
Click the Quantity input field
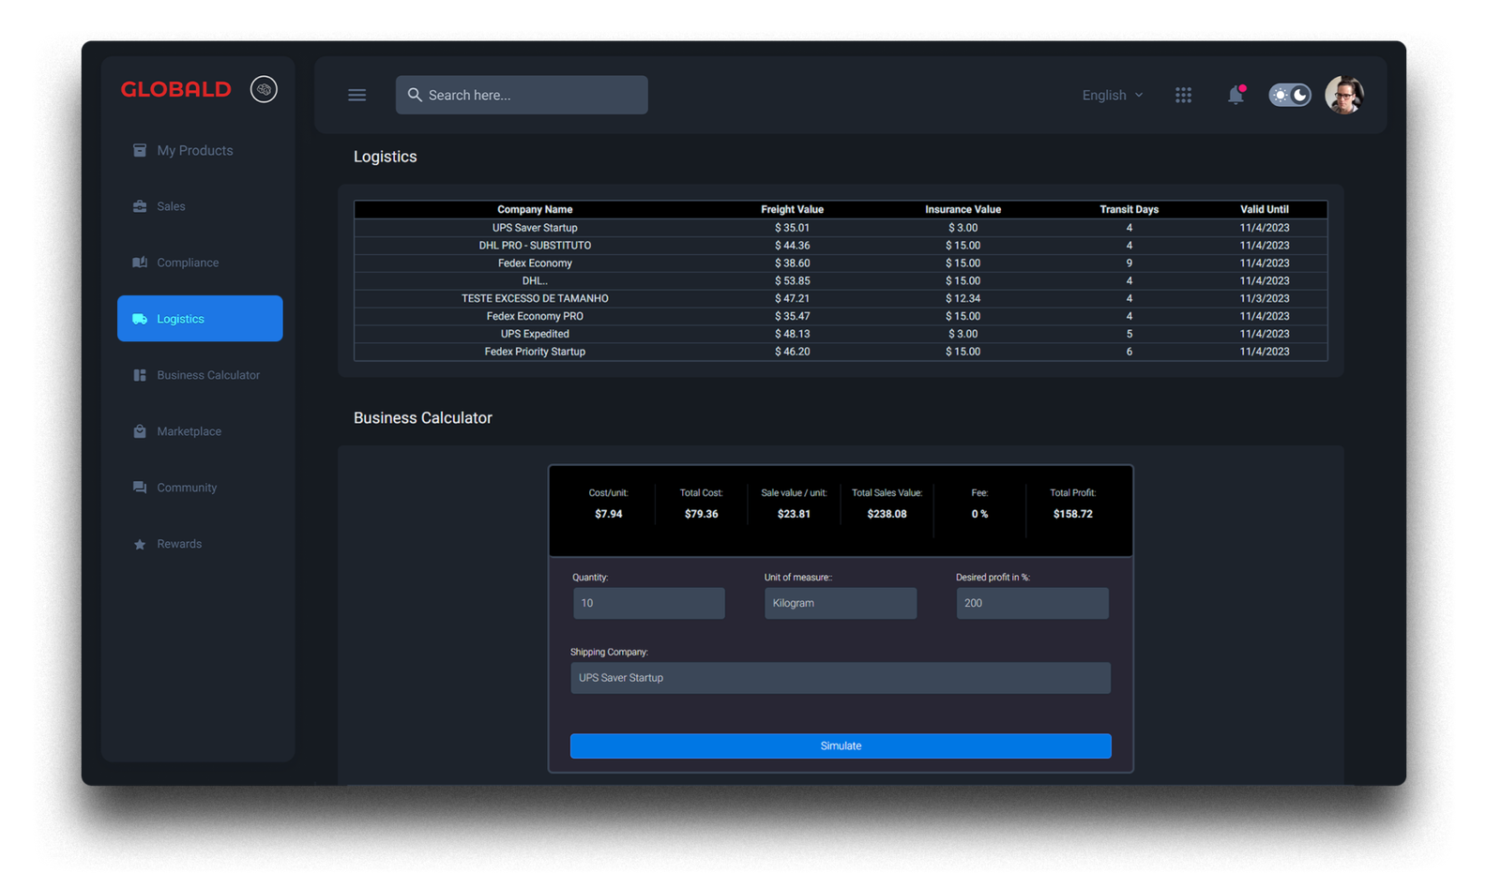click(x=649, y=603)
